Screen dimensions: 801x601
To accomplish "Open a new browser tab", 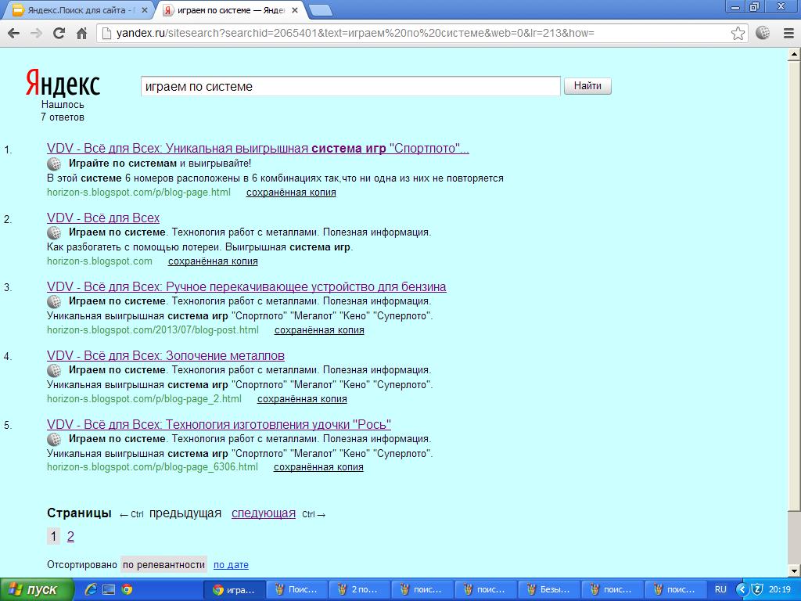I will click(x=321, y=10).
